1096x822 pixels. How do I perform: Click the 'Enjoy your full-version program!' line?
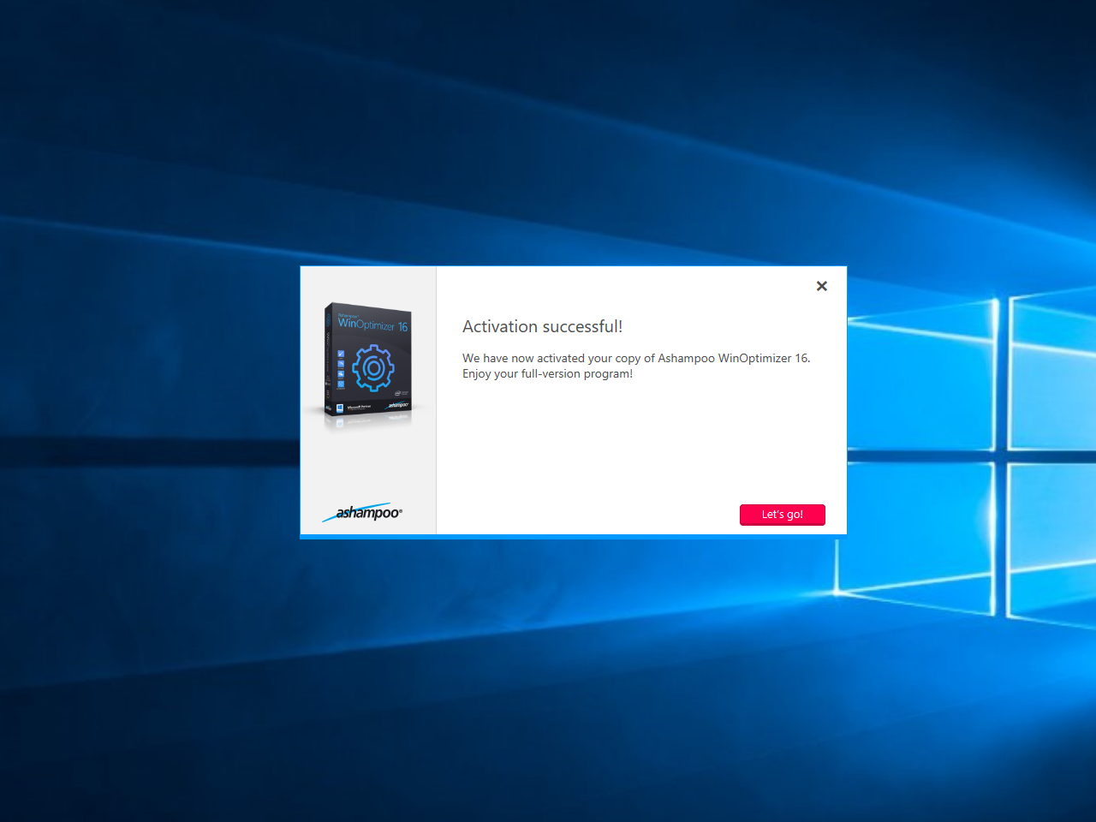point(547,373)
